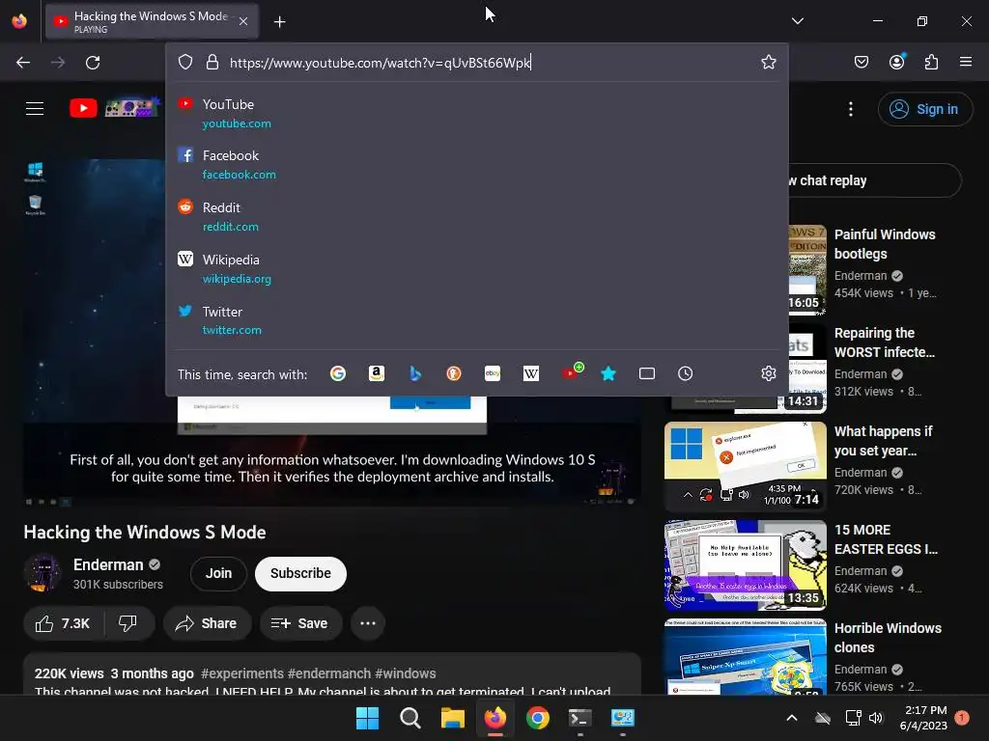Open the Firefox account menu
This screenshot has width=989, height=741.
pos(897,62)
